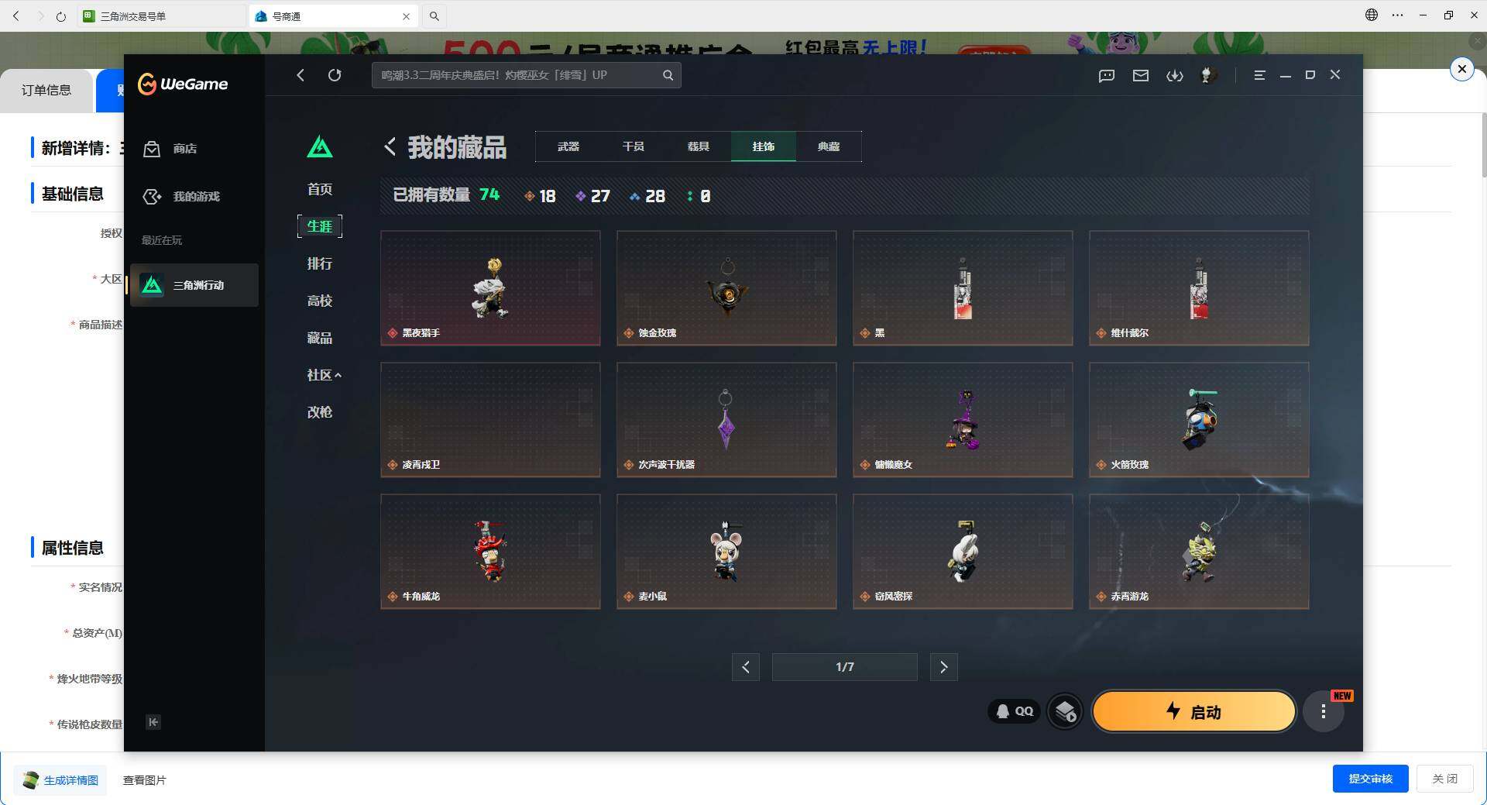Image resolution: width=1487 pixels, height=805 pixels.
Task: Open the 窃风密探 charm card
Action: pos(963,552)
